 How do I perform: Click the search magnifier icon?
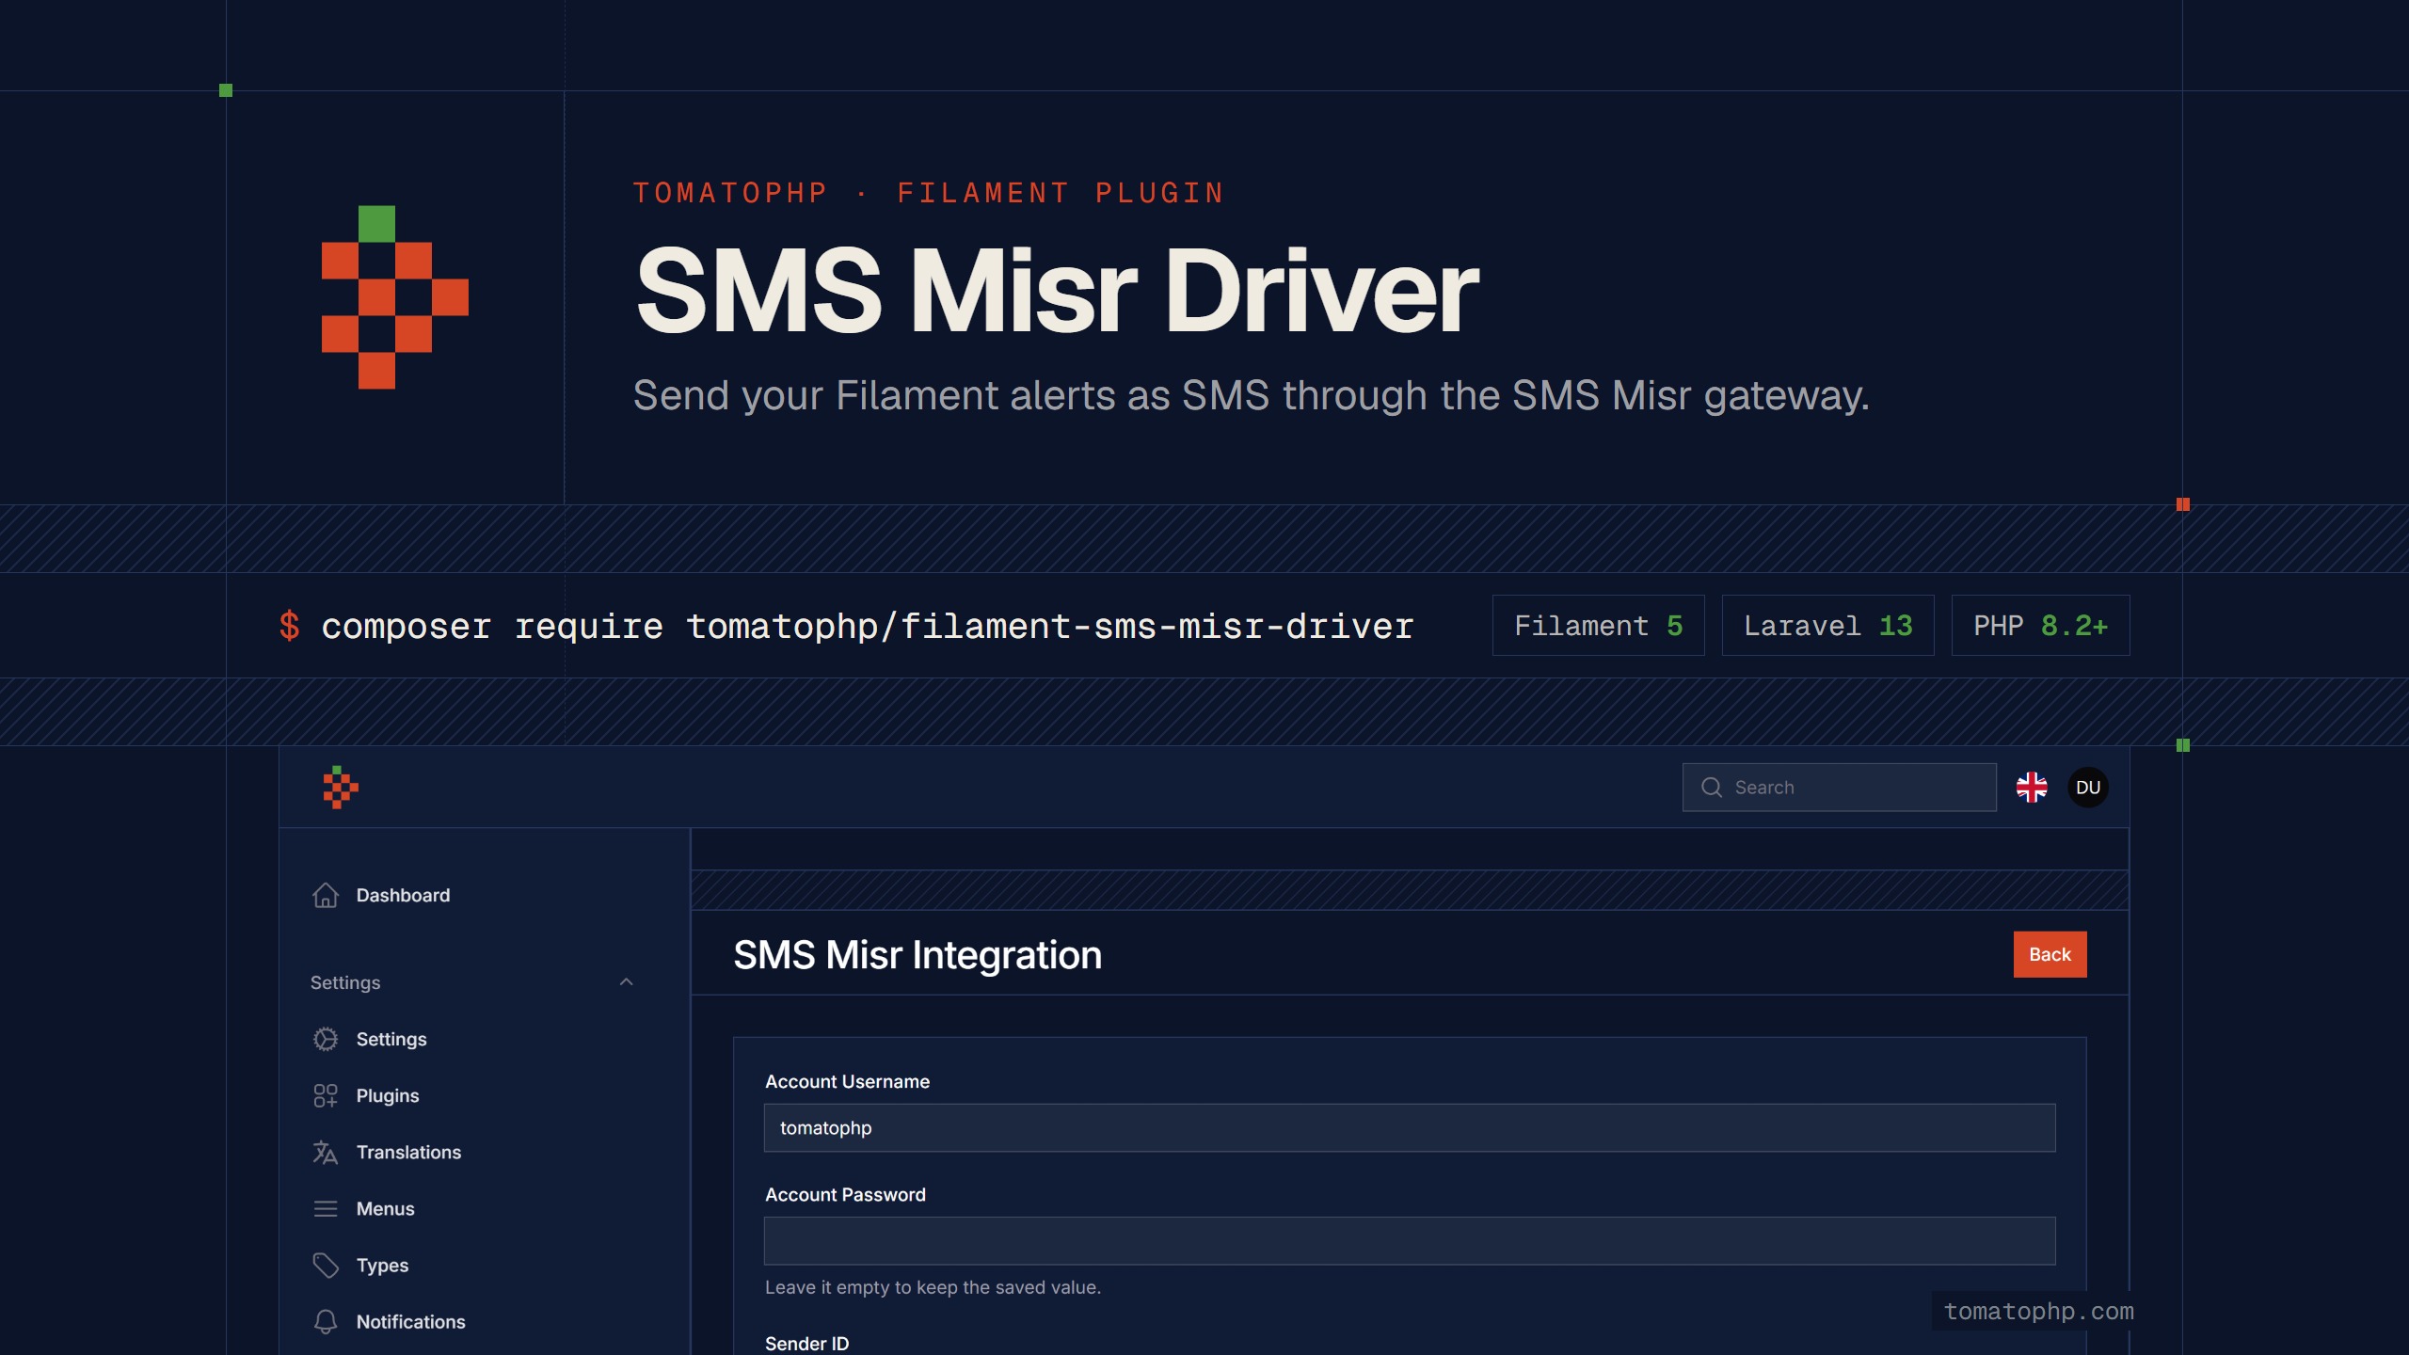coord(1712,788)
